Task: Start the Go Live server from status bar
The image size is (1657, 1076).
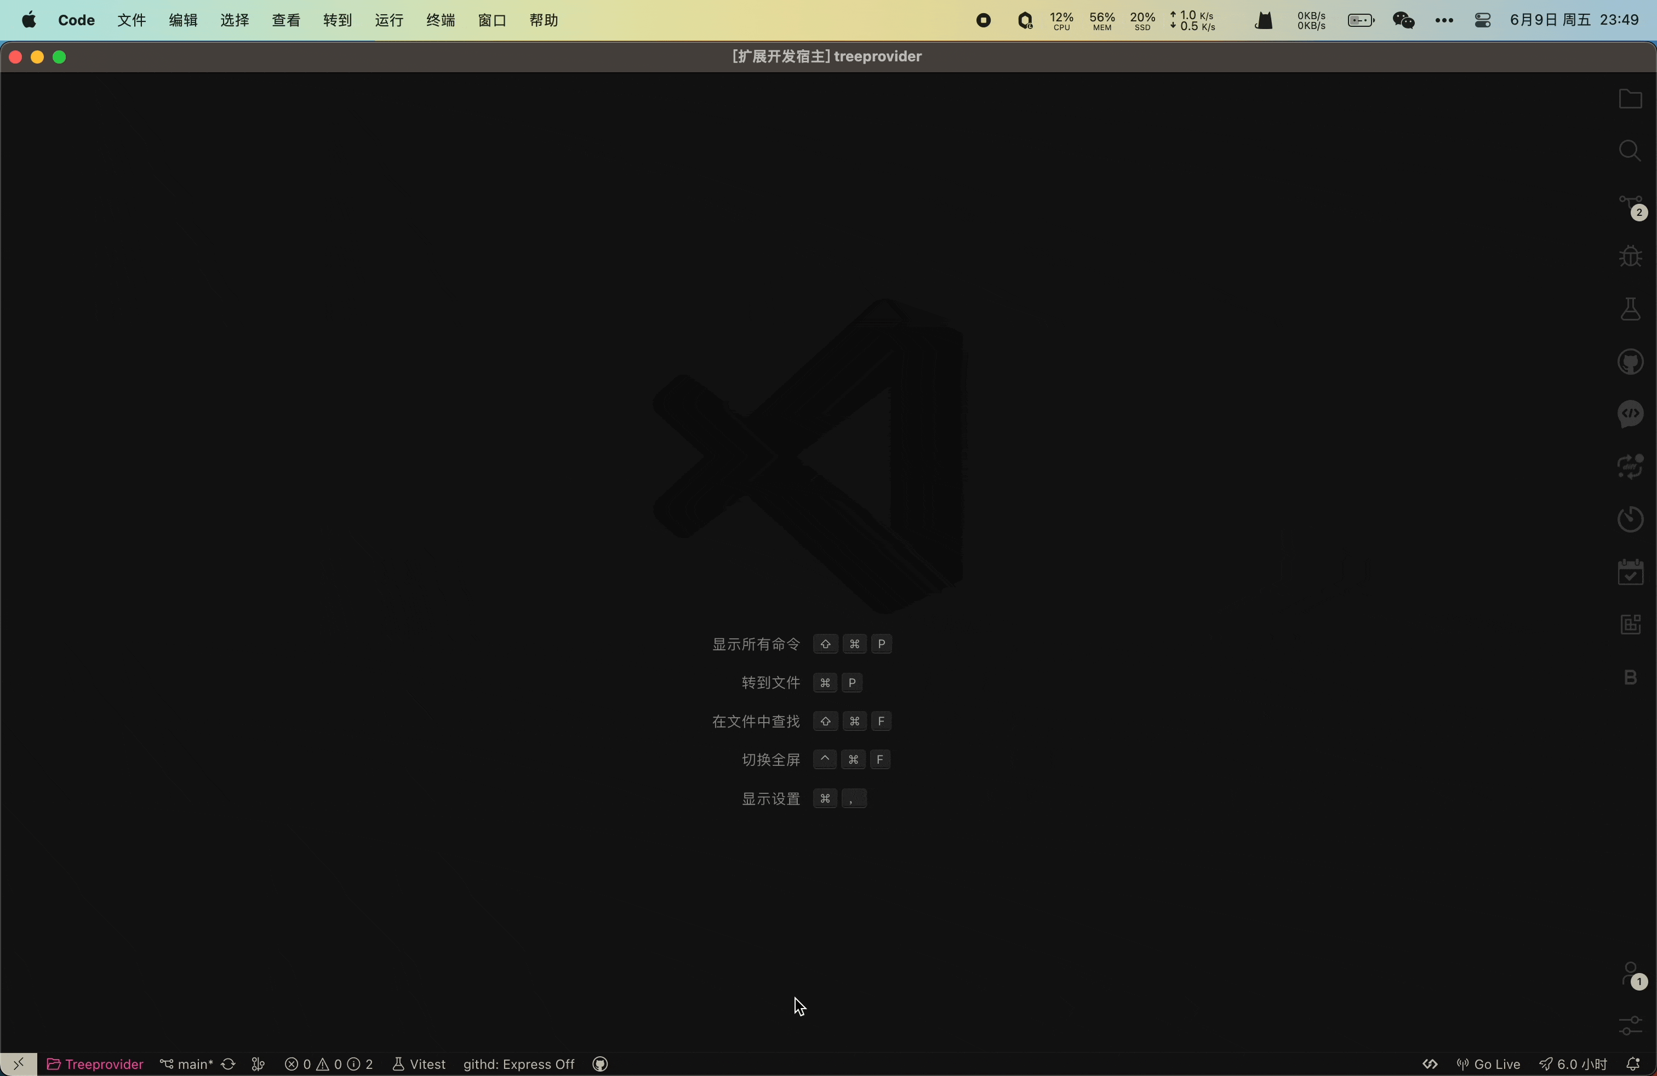Action: pos(1489,1064)
